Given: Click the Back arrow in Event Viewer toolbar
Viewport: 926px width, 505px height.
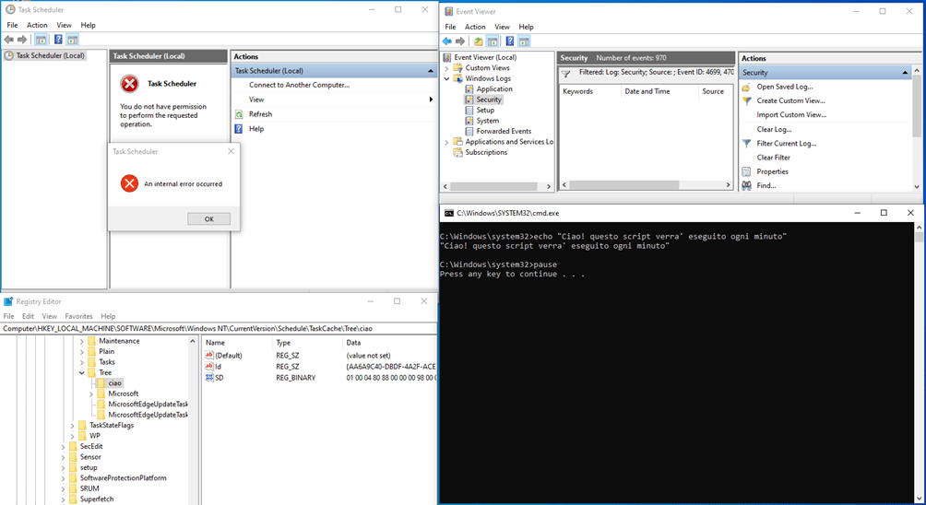Looking at the screenshot, I should (x=448, y=41).
